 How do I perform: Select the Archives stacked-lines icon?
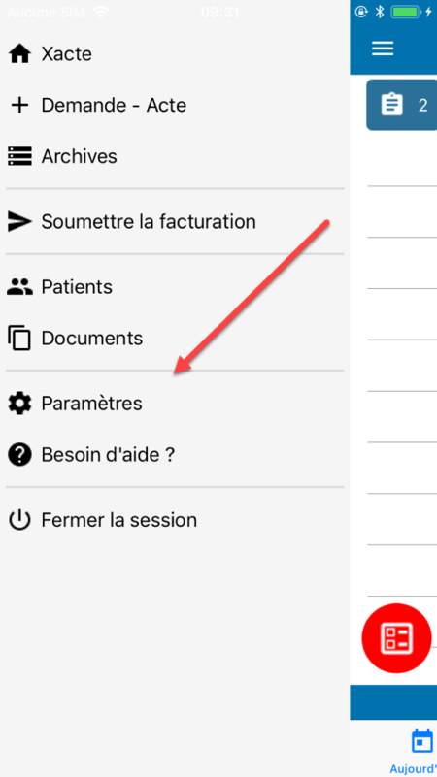coord(19,156)
